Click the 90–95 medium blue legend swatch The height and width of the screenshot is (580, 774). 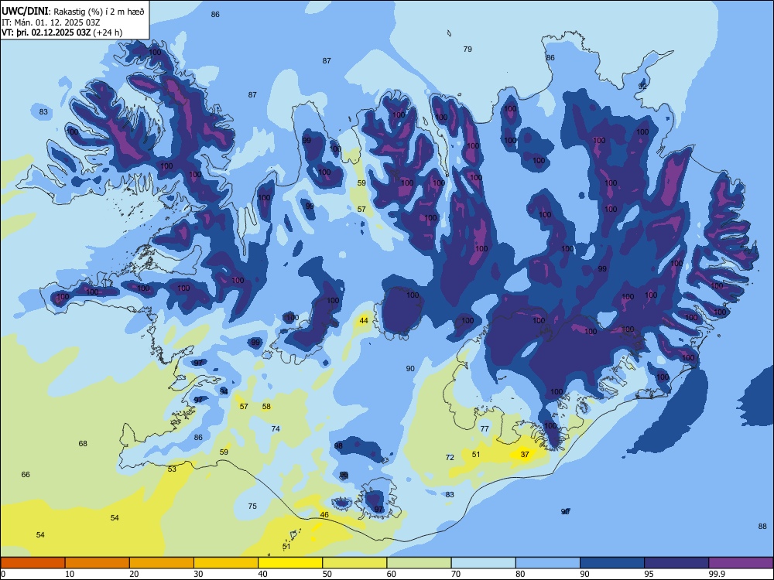pos(612,563)
